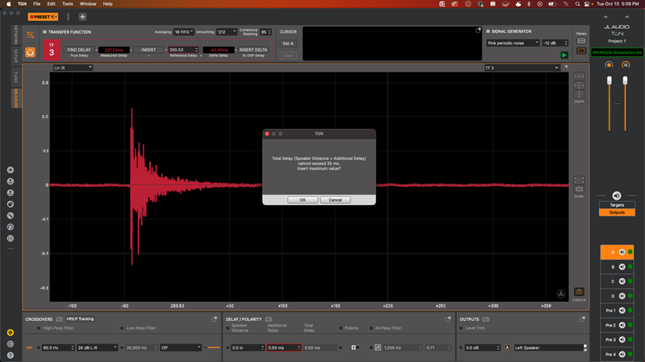Open the Averaging 16 FIFO dropdown
Image resolution: width=645 pixels, height=362 pixels.
pyautogui.click(x=184, y=32)
